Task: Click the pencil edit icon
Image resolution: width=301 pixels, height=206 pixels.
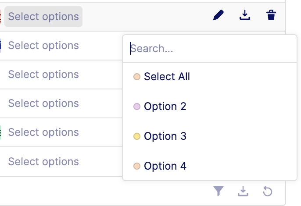Action: [218, 16]
